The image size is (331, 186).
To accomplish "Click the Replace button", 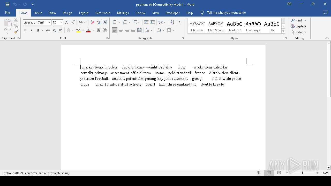I will tap(299, 26).
